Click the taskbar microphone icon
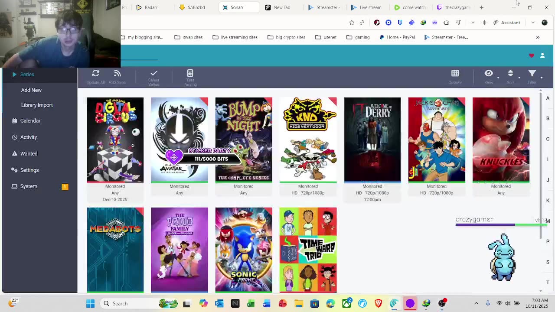The height and width of the screenshot is (312, 555). click(488, 303)
